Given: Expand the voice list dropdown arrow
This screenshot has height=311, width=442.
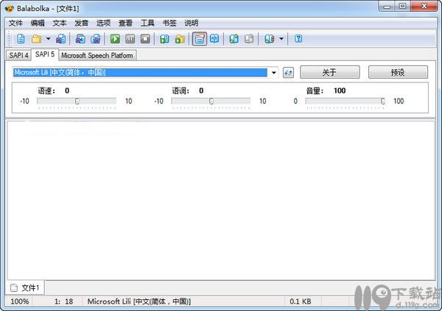Looking at the screenshot, I should tap(274, 73).
